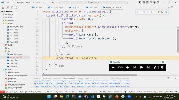Click Go Live in status bar
Image resolution: width=179 pixels, height=100 pixels.
tap(88, 92)
